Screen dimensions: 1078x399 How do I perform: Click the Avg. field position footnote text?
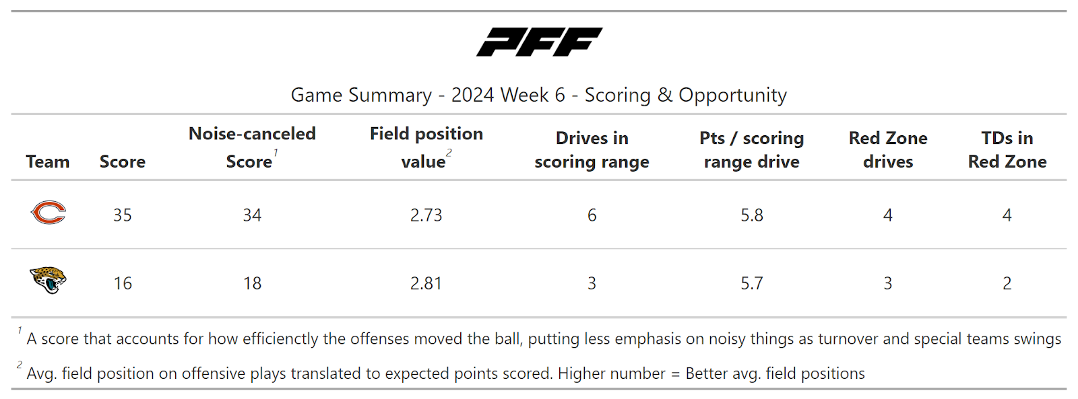click(445, 373)
